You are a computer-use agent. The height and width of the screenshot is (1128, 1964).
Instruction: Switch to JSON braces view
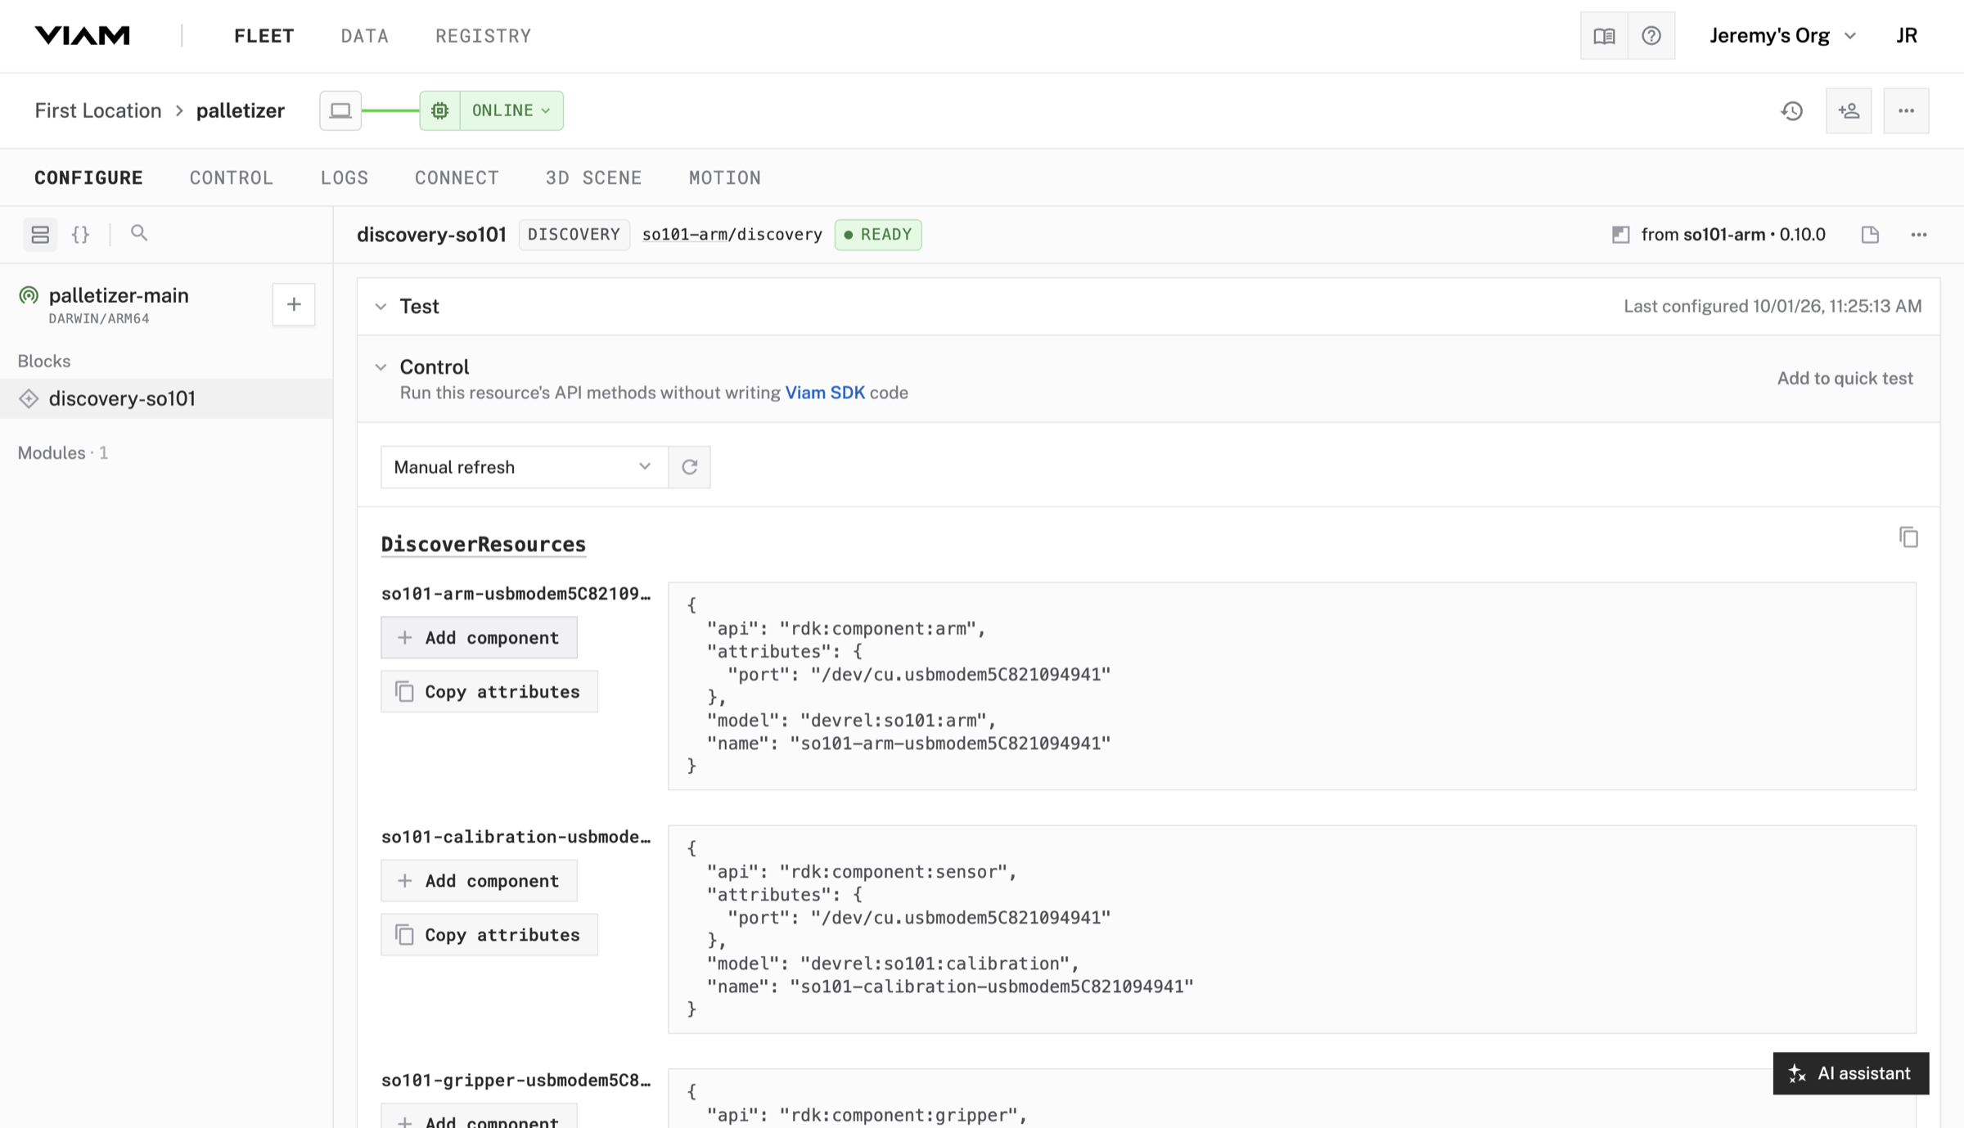point(80,235)
